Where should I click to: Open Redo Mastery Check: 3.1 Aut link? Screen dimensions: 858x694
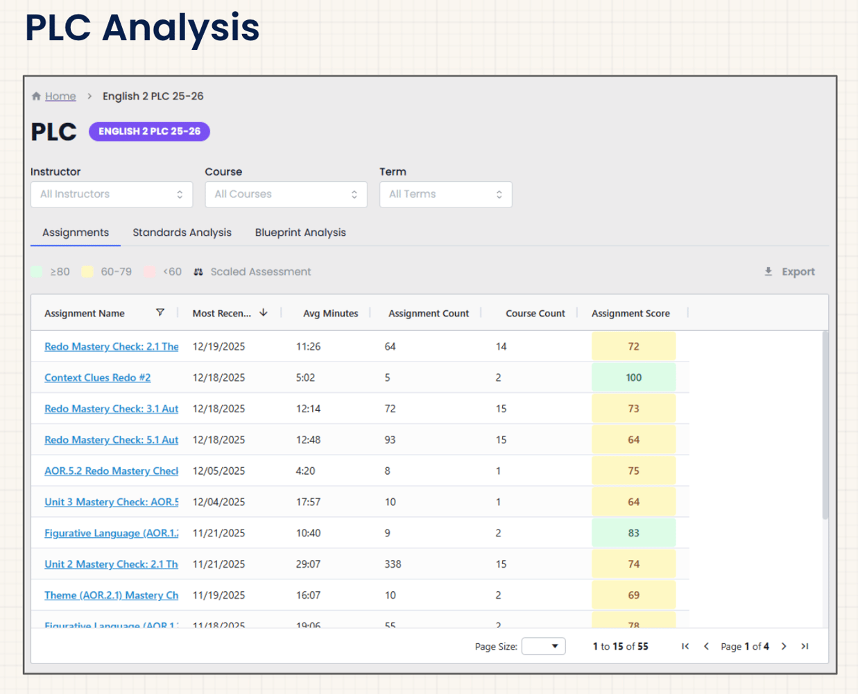[112, 409]
